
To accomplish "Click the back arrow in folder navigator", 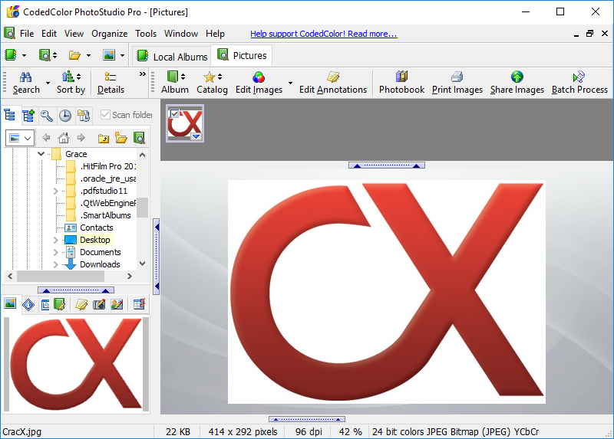I will 46,138.
